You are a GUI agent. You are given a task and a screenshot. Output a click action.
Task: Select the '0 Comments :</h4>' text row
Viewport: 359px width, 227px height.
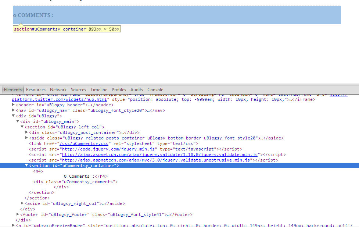pyautogui.click(x=86, y=176)
